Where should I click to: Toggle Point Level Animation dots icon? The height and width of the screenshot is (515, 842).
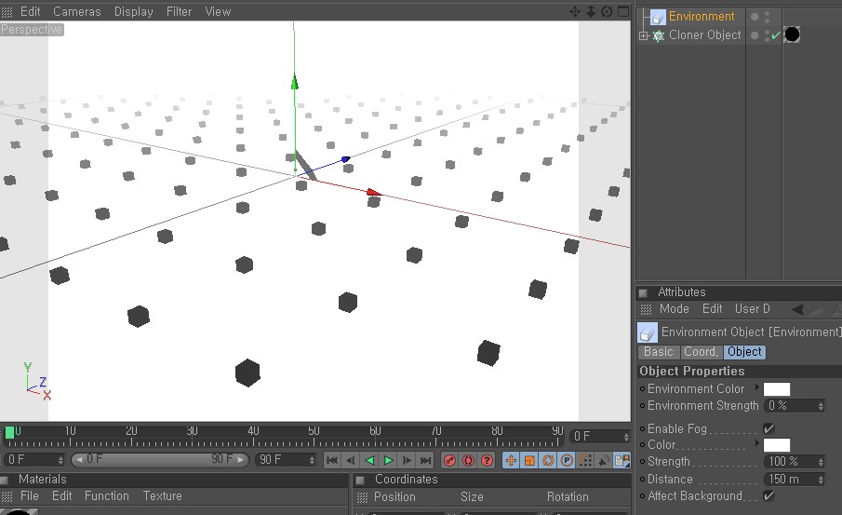[585, 460]
